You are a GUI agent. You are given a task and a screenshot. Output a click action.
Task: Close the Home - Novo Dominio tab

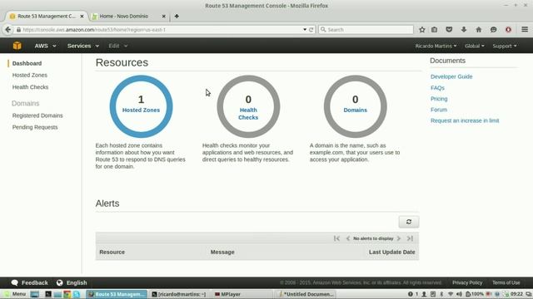[163, 16]
